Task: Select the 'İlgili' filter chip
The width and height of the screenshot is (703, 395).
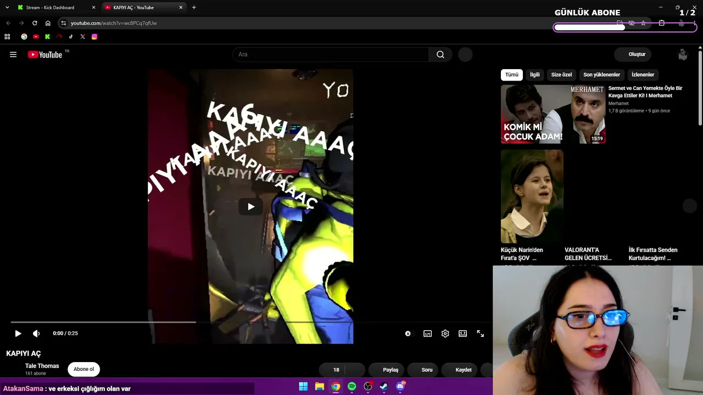Action: point(535,75)
